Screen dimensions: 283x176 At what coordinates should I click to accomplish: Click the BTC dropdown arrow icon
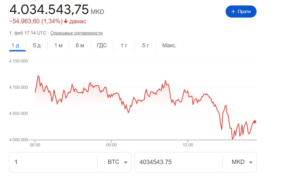125,162
